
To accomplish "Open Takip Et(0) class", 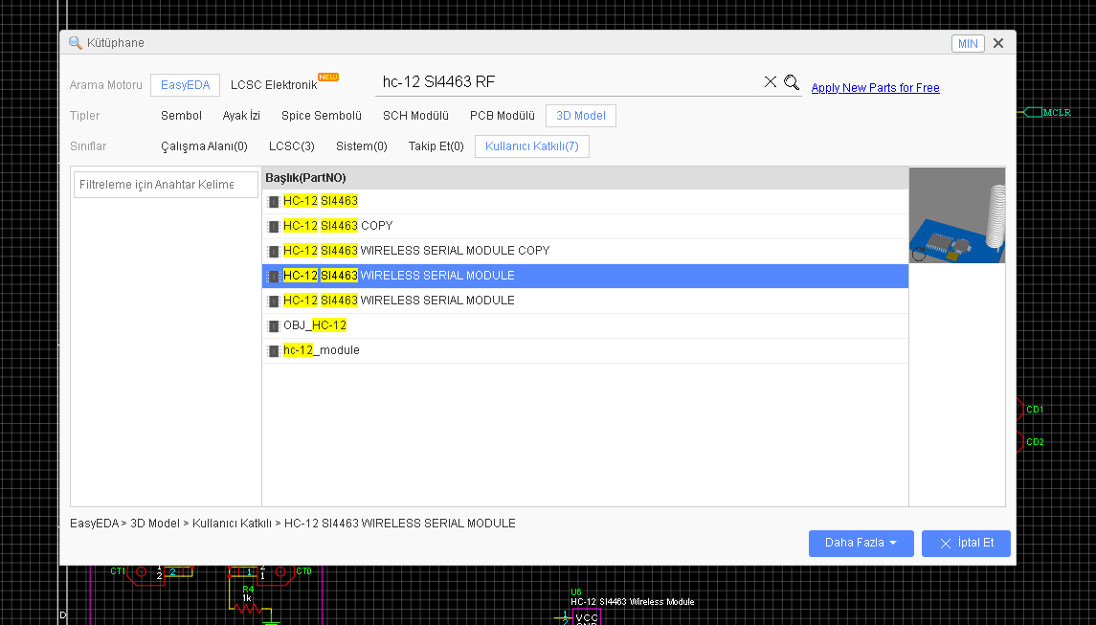I will click(436, 146).
